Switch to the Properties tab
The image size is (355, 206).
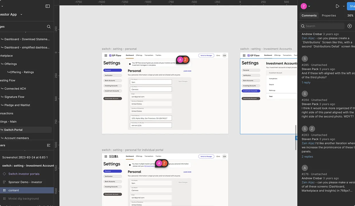[329, 15]
